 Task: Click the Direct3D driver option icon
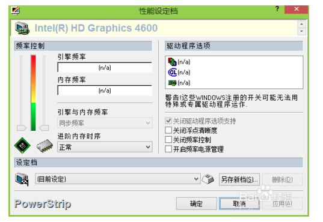click(x=172, y=62)
